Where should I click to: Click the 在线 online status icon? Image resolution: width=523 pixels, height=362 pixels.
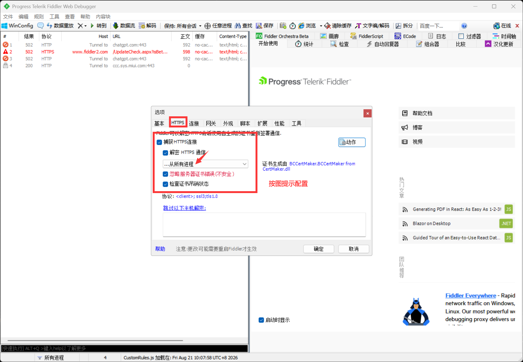[x=496, y=26]
